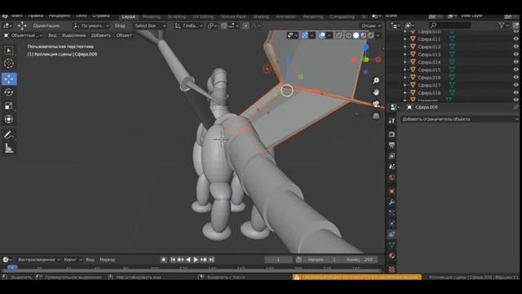Open the Render properties tab icon

tap(391, 134)
